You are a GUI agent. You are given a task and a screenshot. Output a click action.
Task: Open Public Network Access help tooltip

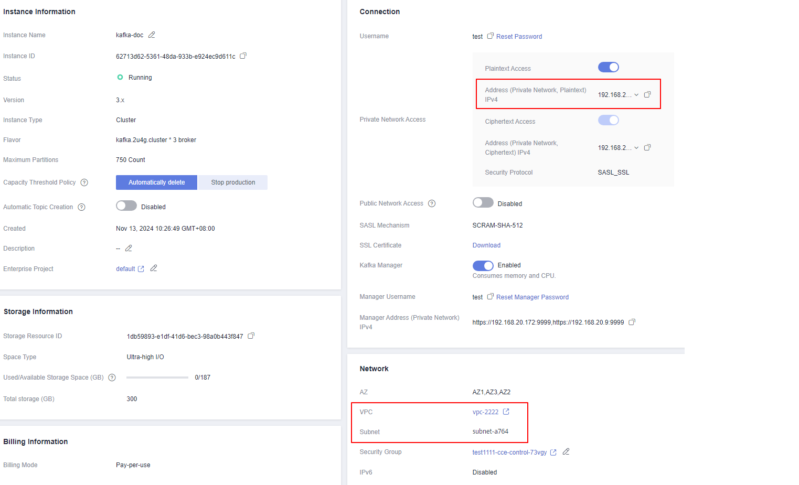432,203
